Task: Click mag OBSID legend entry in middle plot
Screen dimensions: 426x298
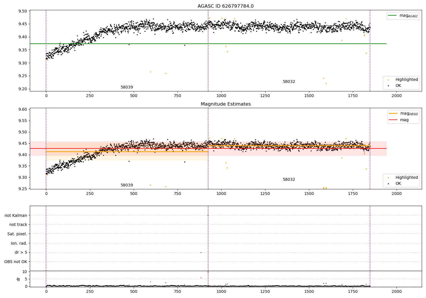Action: tap(404, 114)
